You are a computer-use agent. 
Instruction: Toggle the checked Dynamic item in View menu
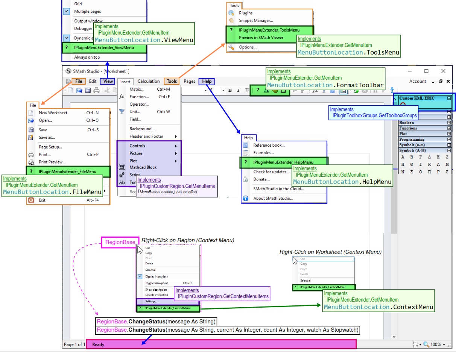point(66,38)
